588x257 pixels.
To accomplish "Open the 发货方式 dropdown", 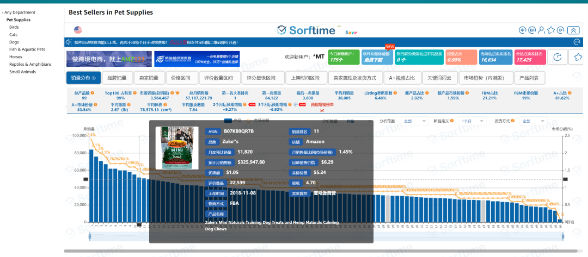I will point(532,121).
